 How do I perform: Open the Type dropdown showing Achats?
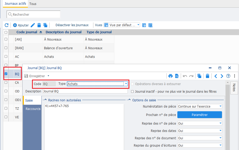tap(126, 84)
